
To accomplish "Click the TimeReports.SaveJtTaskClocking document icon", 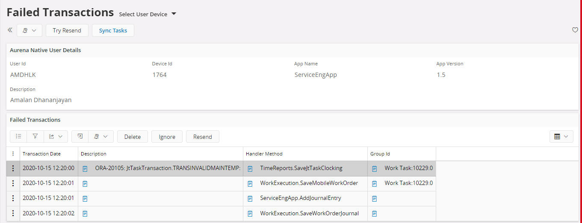I will pyautogui.click(x=250, y=169).
